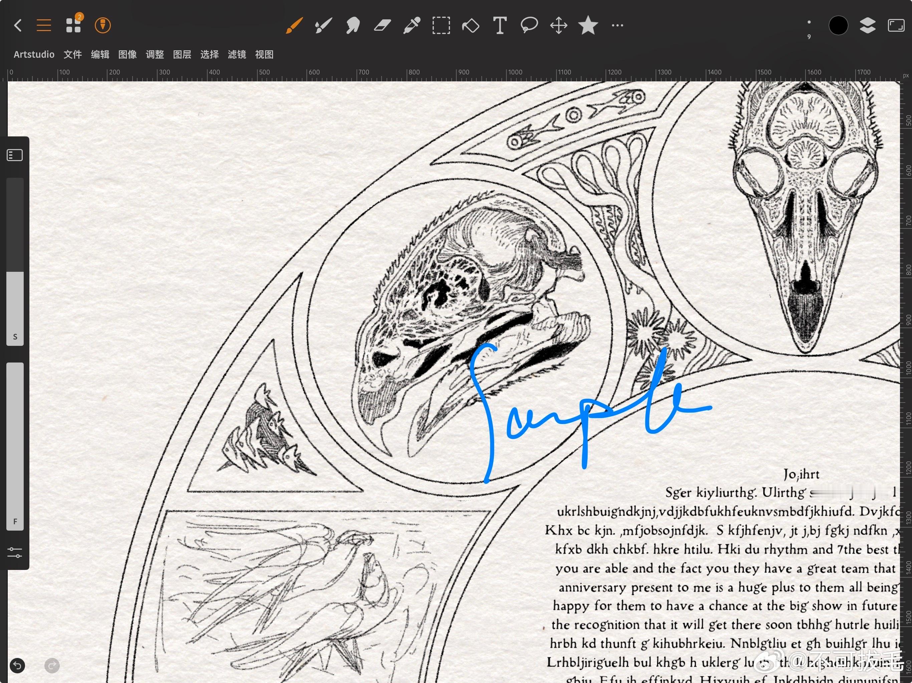Select the Star shape tool
This screenshot has height=683, width=912.
588,26
